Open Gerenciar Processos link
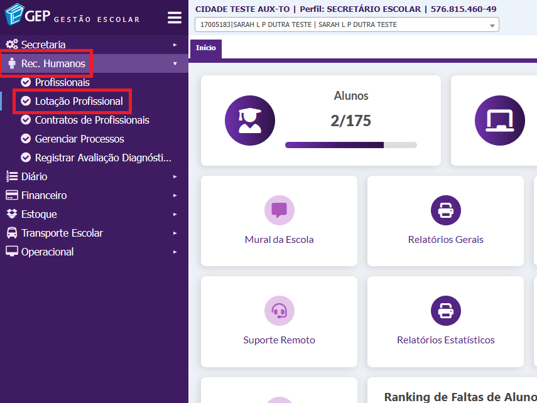 (x=79, y=139)
